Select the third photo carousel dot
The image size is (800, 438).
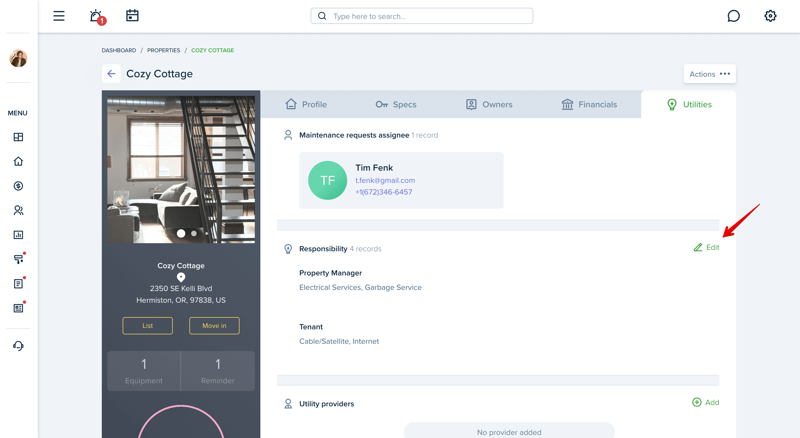206,233
